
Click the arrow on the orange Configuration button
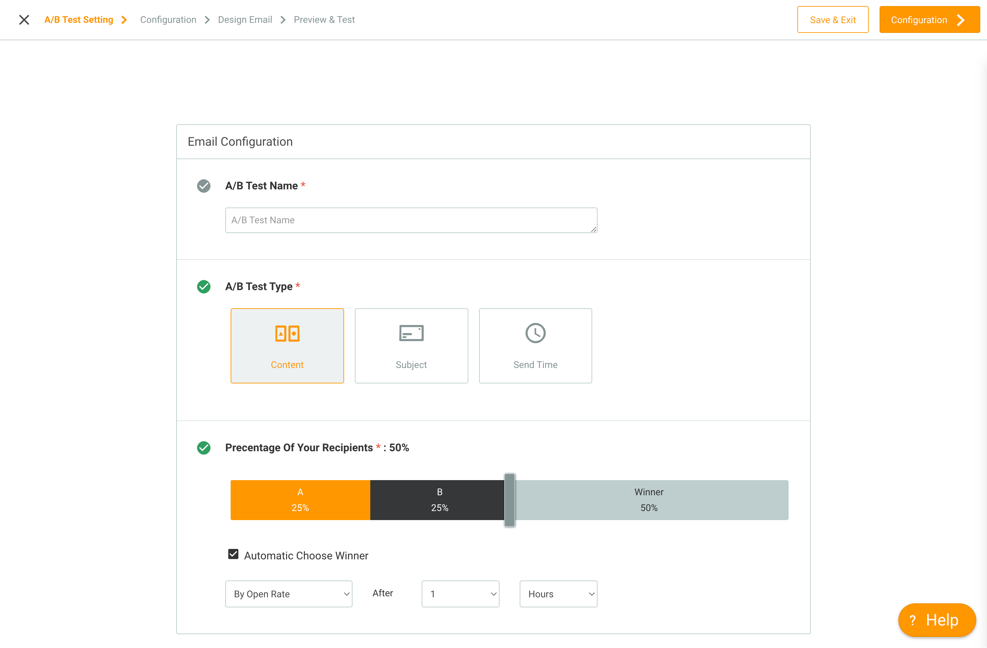[960, 20]
